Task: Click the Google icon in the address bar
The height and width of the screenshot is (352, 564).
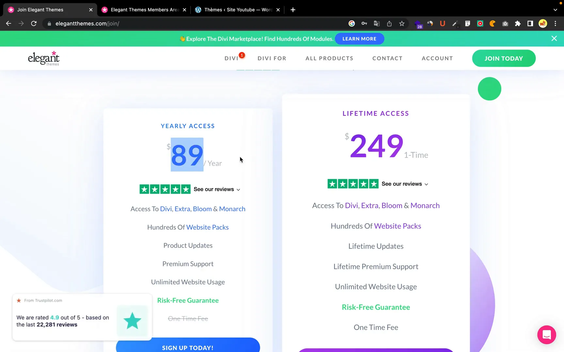Action: click(352, 23)
